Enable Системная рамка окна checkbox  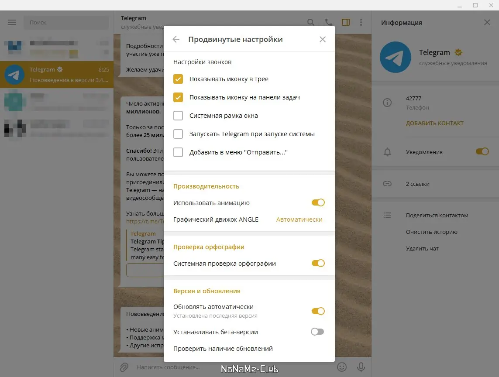[178, 116]
